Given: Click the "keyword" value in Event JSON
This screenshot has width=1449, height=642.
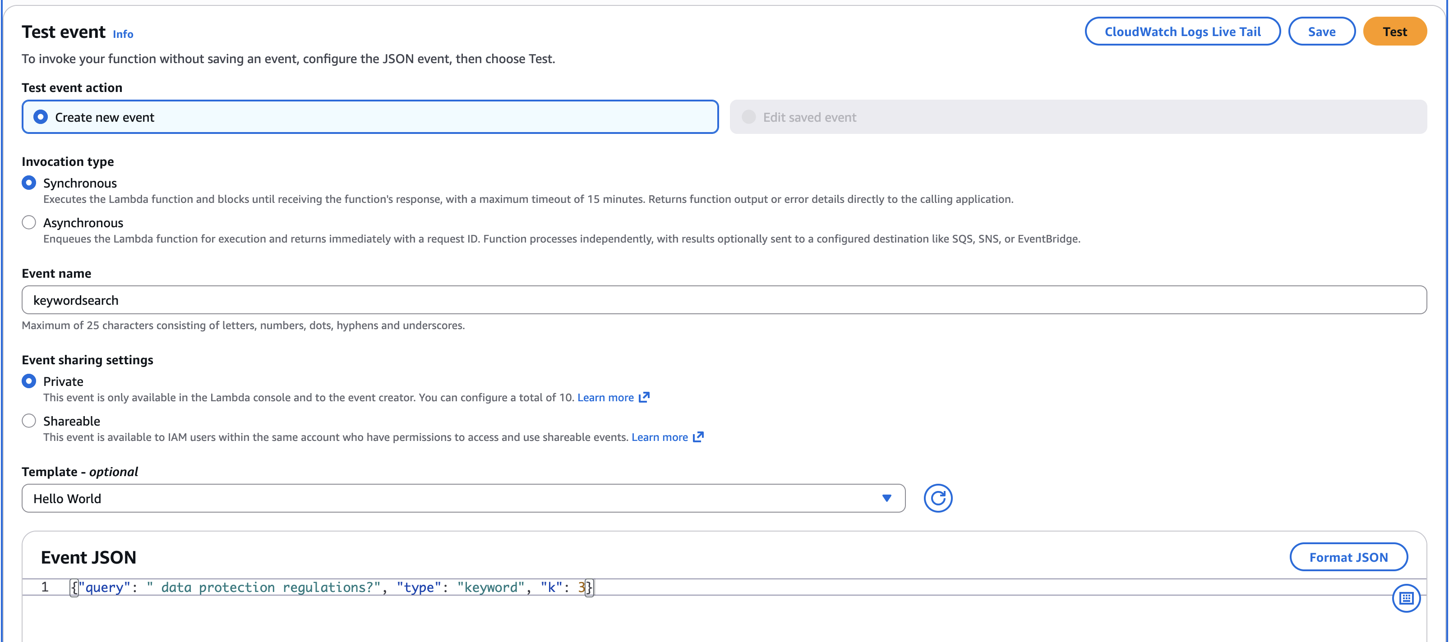Looking at the screenshot, I should (x=490, y=587).
